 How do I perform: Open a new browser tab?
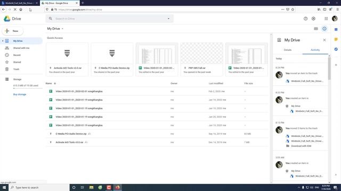83,3
